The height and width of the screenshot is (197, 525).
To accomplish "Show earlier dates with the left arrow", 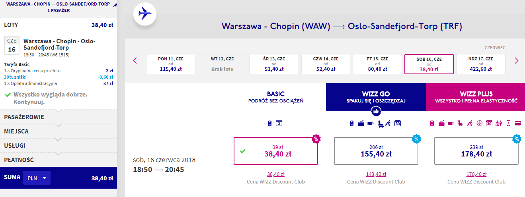I will (x=135, y=61).
